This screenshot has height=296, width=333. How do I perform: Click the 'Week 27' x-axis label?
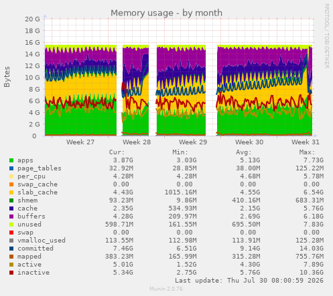click(80, 142)
